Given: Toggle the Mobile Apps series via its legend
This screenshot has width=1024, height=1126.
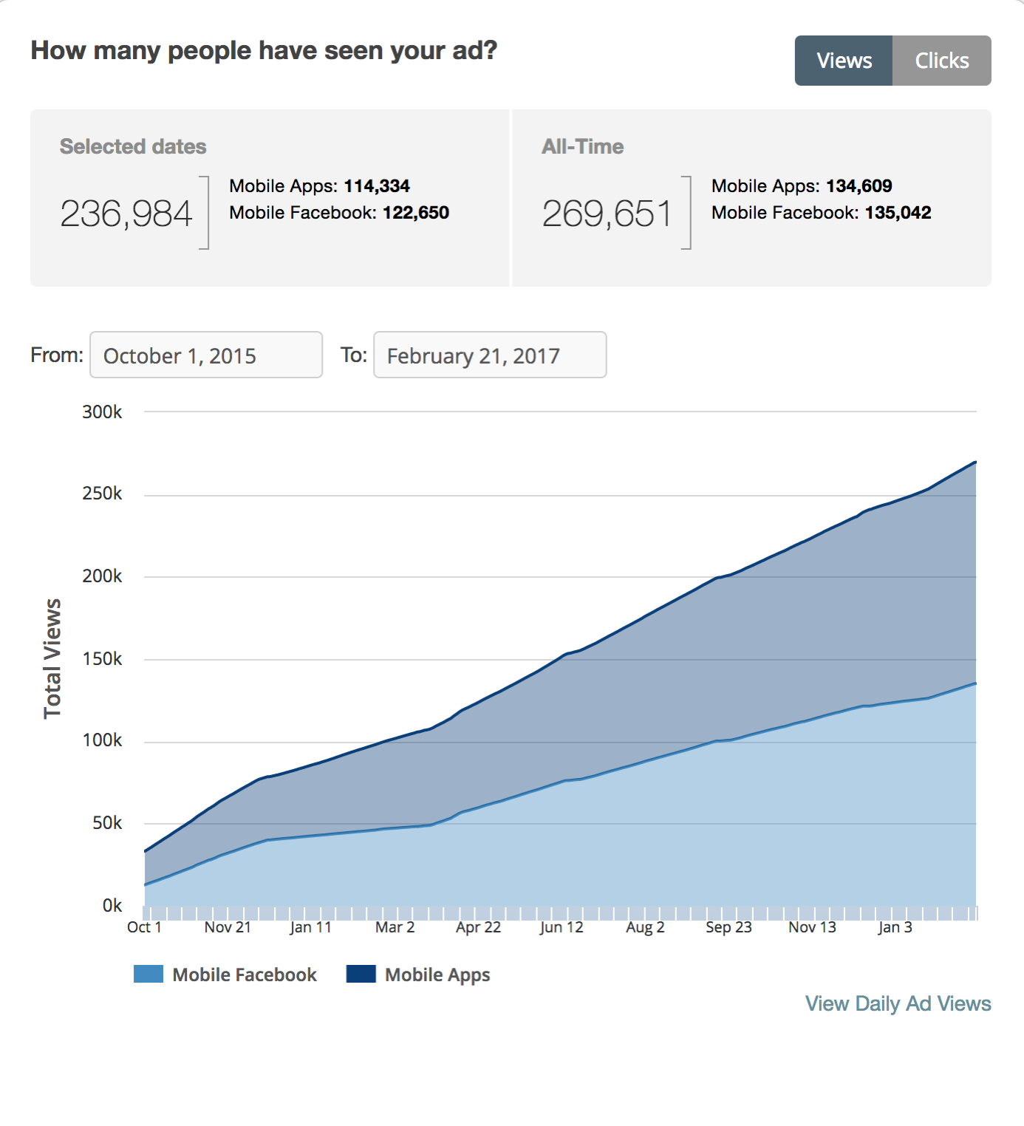Looking at the screenshot, I should (437, 974).
